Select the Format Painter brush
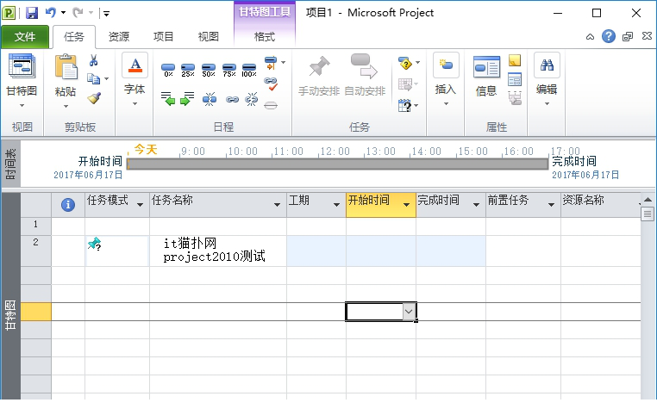The width and height of the screenshot is (657, 415). [94, 98]
